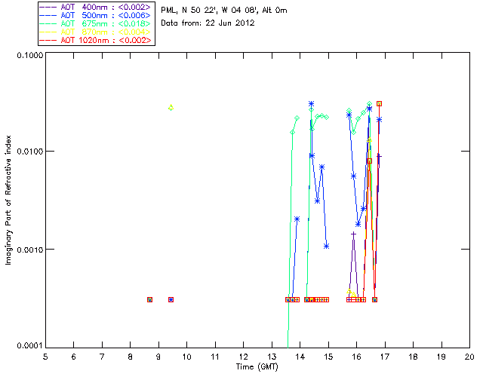Click the isolated yellow triangle marker near 9.4 hours
Image resolution: width=483 pixels, height=386 pixels.
171,107
